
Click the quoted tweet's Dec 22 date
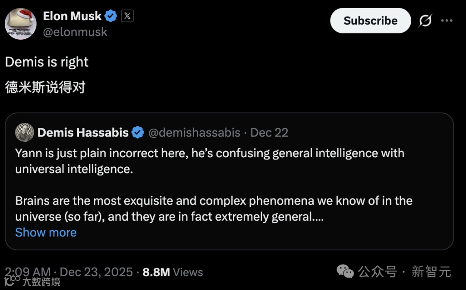(269, 132)
